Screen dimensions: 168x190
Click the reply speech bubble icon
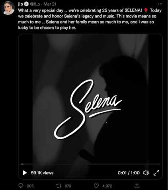[21, 186]
